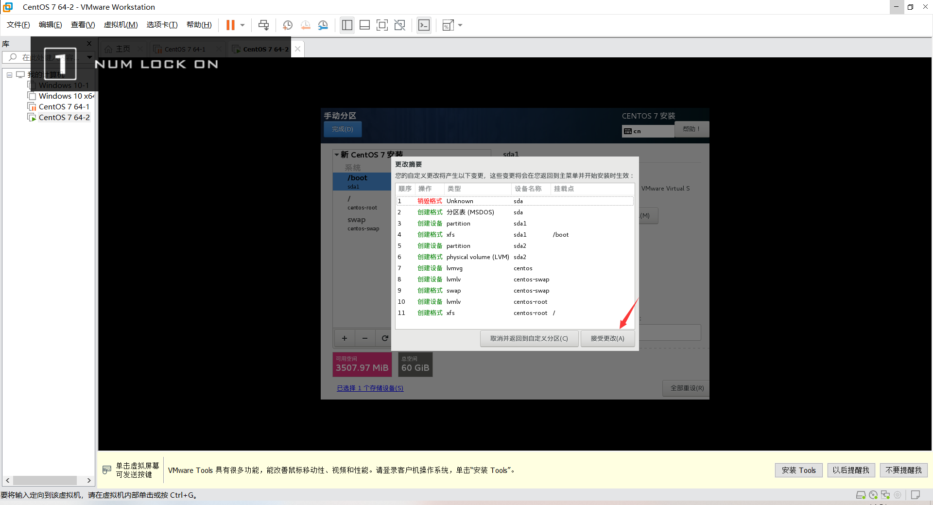This screenshot has width=933, height=505.
Task: Select the /boot sda1 mount point
Action: (362, 182)
